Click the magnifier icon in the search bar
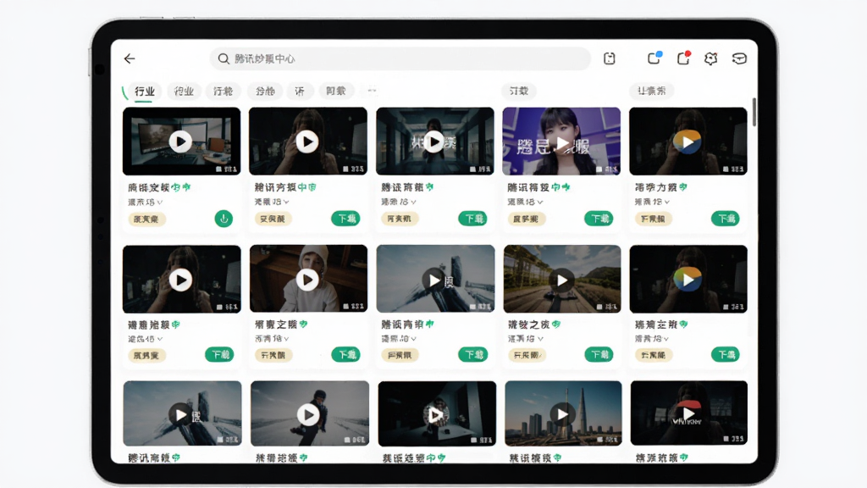This screenshot has height=488, width=867. point(224,58)
